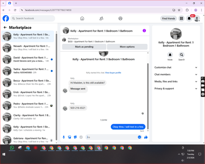The image size is (205, 164).
Task: Open Erick apartment conversation
Action: point(28,94)
